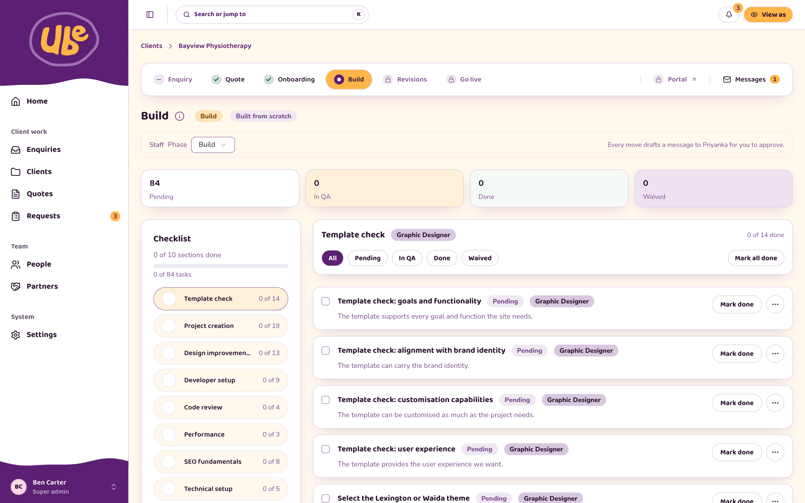Screen dimensions: 805x503
Task: Open the Phase Build dropdown
Action: click(213, 145)
